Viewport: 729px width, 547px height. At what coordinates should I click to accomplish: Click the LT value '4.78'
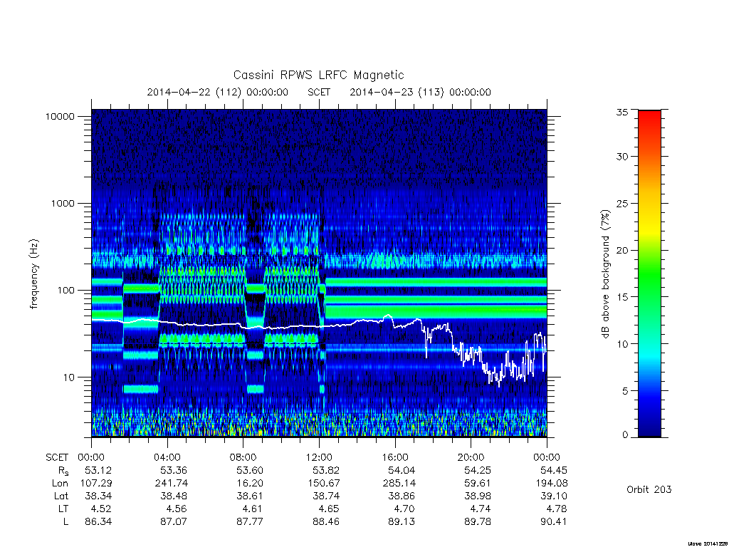click(x=557, y=509)
